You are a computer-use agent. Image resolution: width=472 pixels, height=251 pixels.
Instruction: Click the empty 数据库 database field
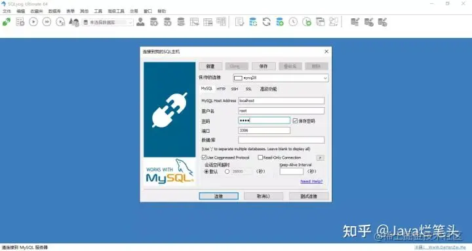pos(281,140)
